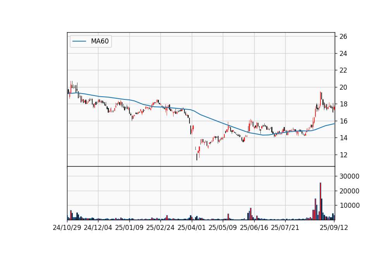Screen dimensions: 372x268
Task: Click price axis label 16
Action: point(343,121)
